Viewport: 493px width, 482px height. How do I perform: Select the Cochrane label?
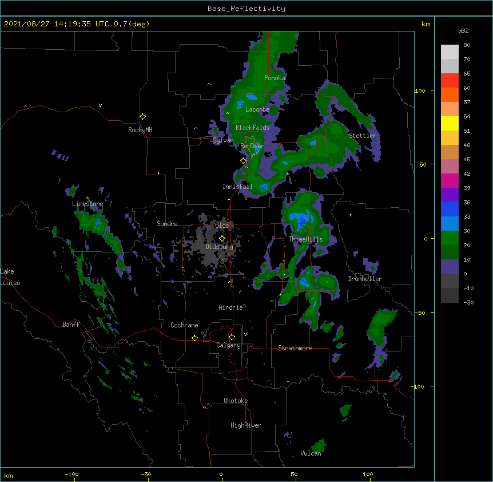tap(184, 325)
